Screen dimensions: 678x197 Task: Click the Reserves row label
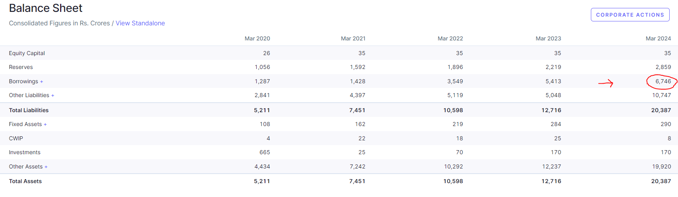pos(21,67)
